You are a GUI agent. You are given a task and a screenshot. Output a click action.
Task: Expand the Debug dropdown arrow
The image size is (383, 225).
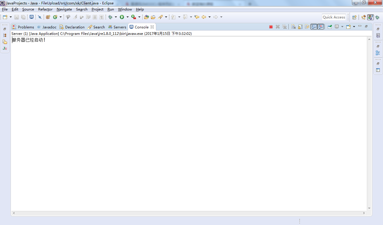click(x=116, y=17)
